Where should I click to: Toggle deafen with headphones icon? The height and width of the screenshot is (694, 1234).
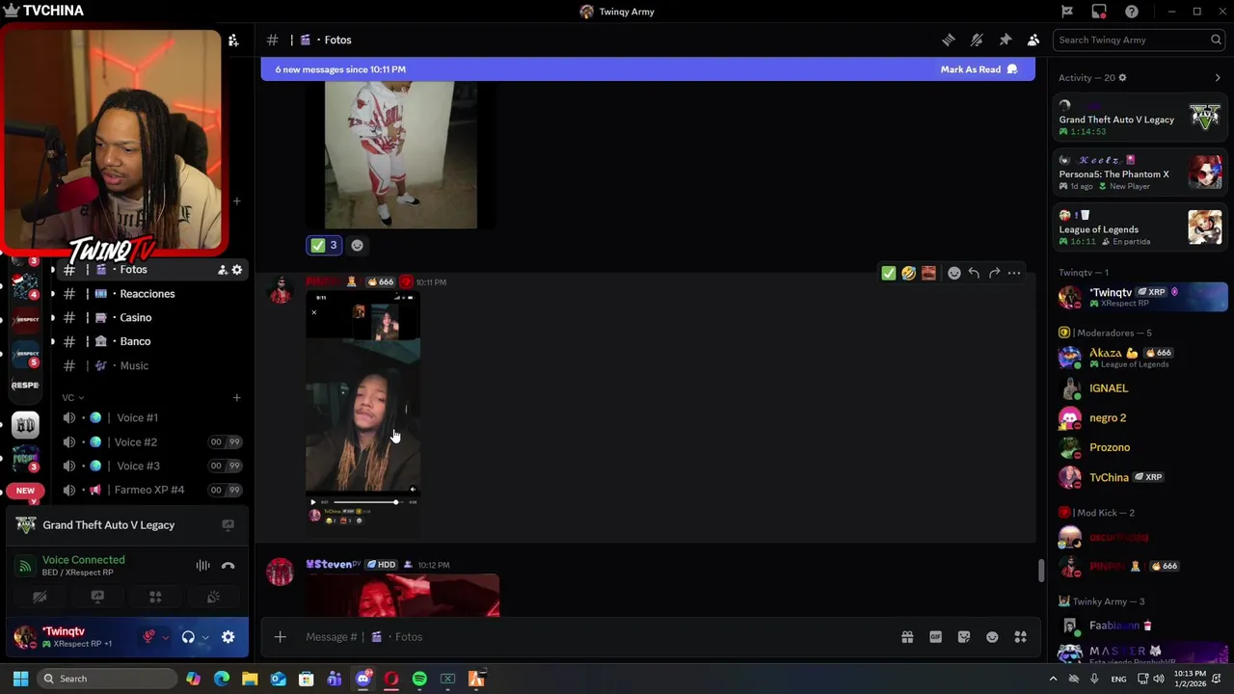click(188, 637)
